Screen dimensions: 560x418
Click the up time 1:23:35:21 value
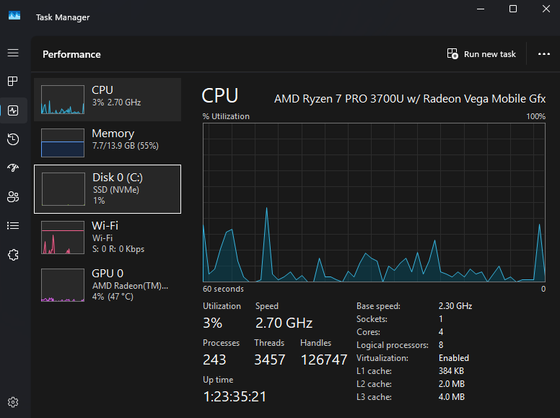(235, 396)
